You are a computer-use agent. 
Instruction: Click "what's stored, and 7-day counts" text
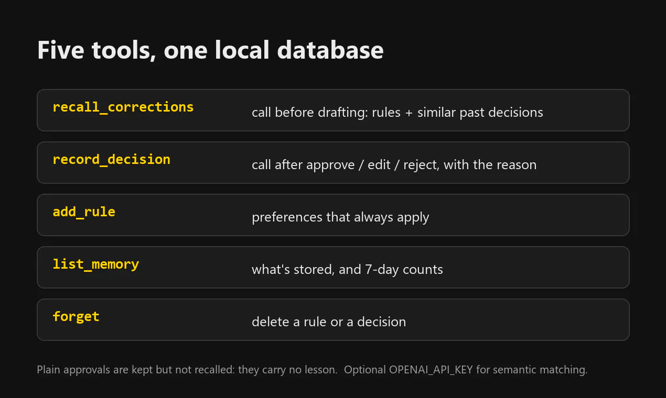[347, 269]
